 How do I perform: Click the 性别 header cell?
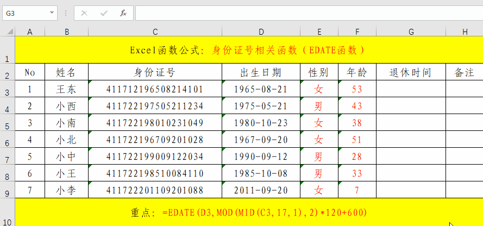319,72
